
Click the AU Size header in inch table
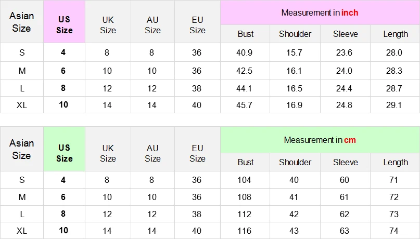tap(152, 25)
